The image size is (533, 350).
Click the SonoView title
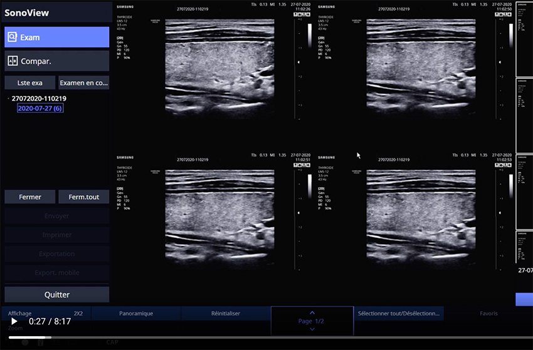[x=27, y=13]
